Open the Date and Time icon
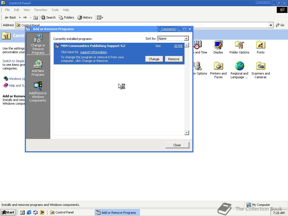288x216 pixels. (x=197, y=46)
